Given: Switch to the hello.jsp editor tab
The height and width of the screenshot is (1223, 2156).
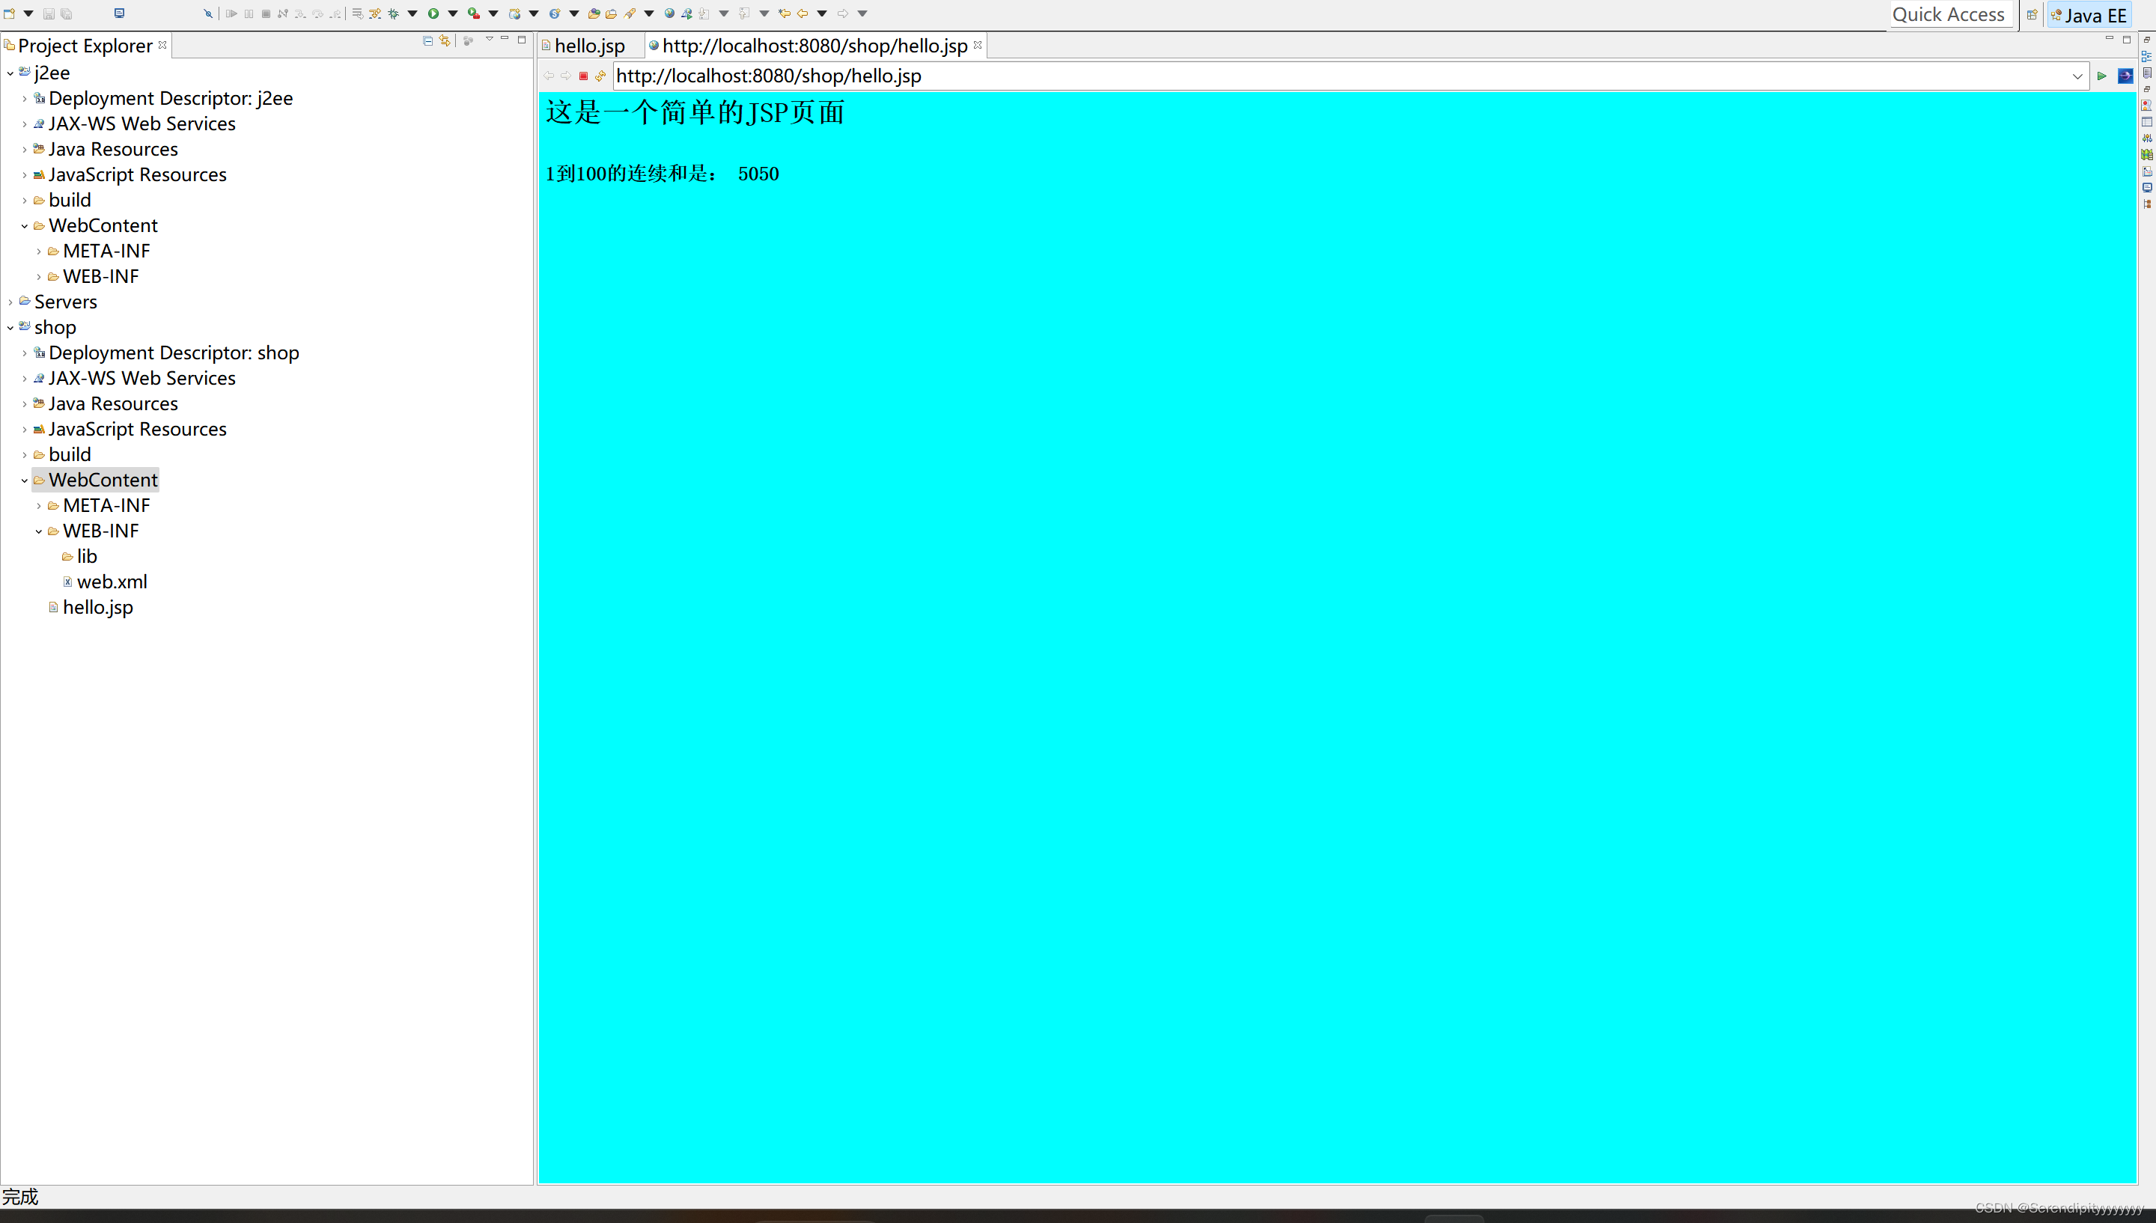Looking at the screenshot, I should click(588, 46).
